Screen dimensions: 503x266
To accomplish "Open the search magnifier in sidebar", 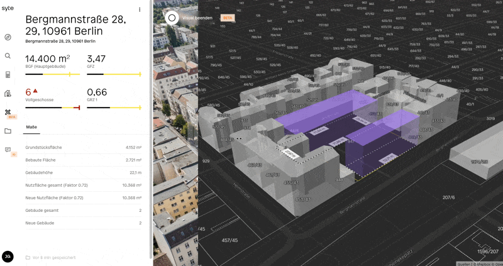I will [8, 56].
